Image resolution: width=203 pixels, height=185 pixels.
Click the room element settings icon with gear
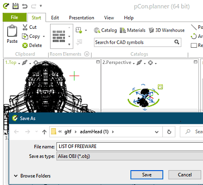[x=79, y=30]
